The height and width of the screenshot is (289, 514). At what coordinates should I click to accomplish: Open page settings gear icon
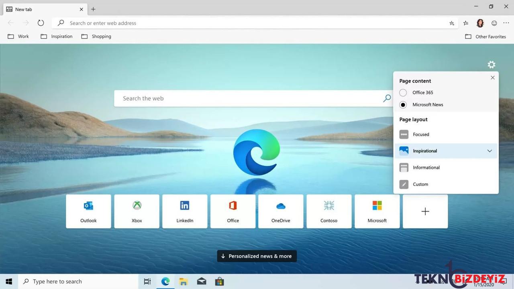(492, 65)
